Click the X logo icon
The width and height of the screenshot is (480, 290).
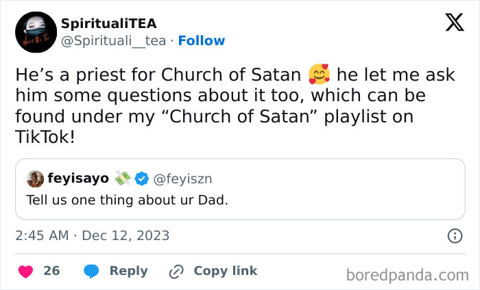point(454,23)
